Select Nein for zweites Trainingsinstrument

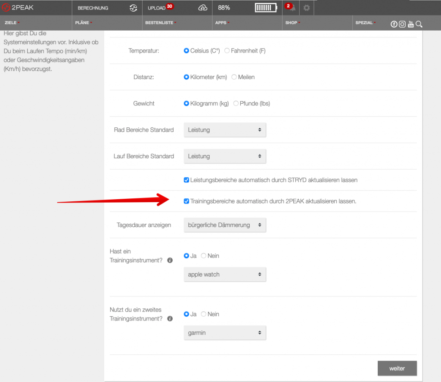pyautogui.click(x=204, y=314)
